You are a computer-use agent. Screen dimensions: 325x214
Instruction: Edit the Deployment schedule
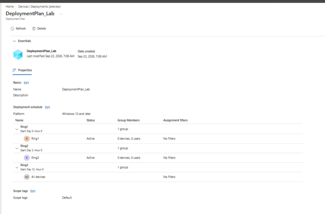[x=48, y=107]
